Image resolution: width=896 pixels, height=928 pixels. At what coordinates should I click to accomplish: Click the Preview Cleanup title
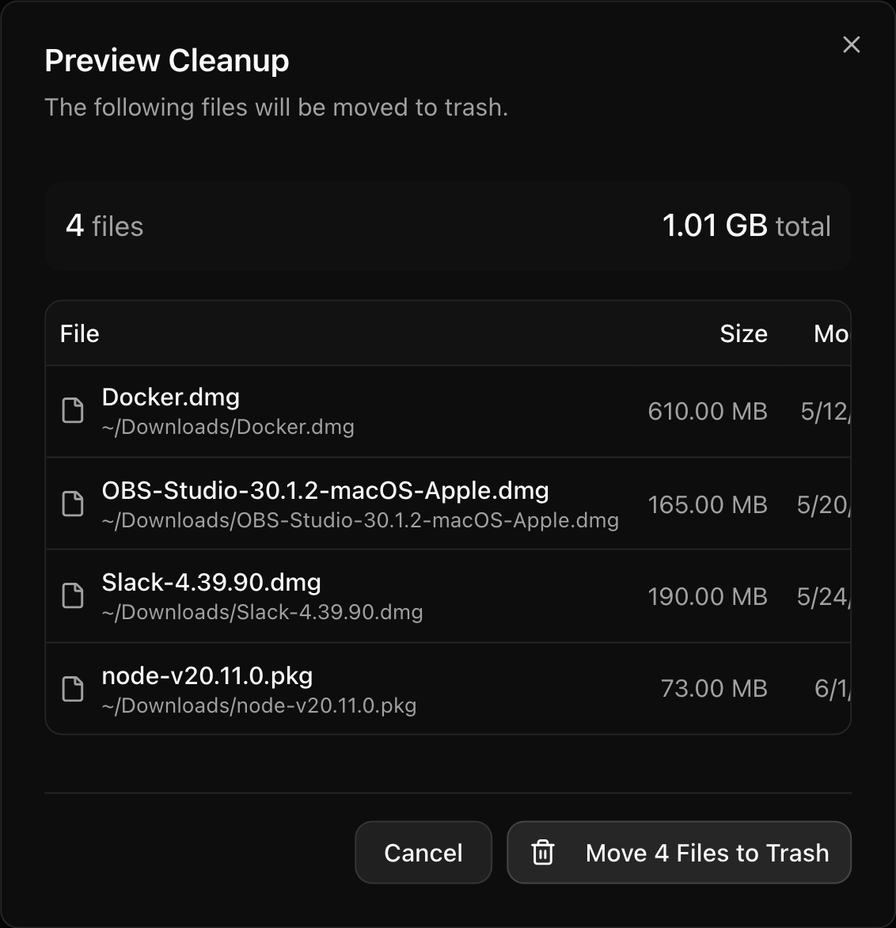pyautogui.click(x=167, y=60)
